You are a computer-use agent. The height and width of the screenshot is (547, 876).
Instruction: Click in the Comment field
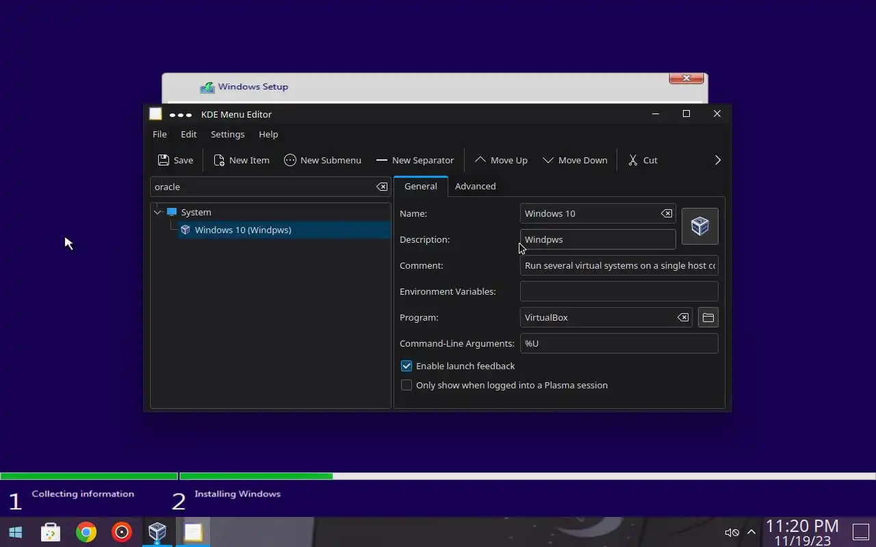(619, 265)
